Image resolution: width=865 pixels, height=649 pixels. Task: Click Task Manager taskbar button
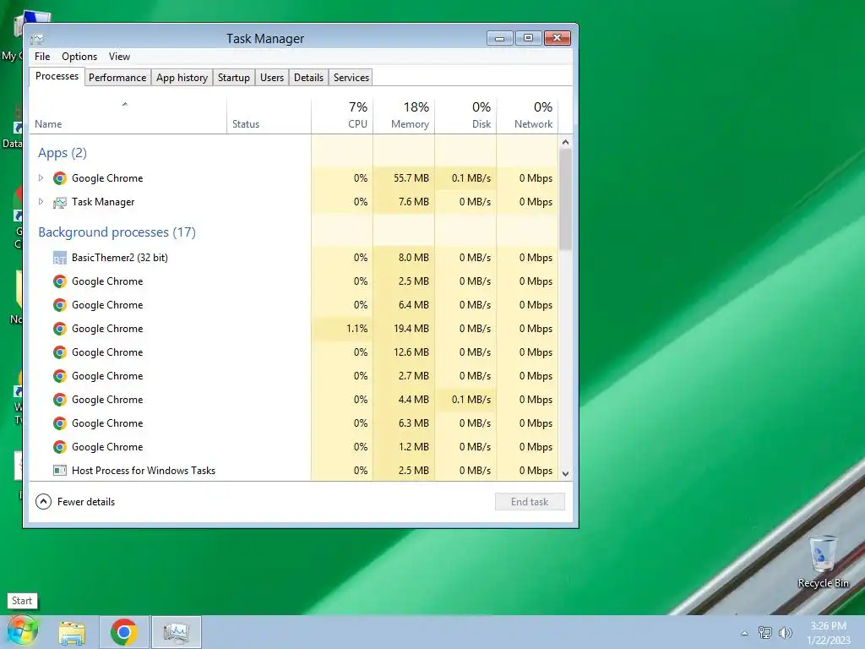point(177,632)
